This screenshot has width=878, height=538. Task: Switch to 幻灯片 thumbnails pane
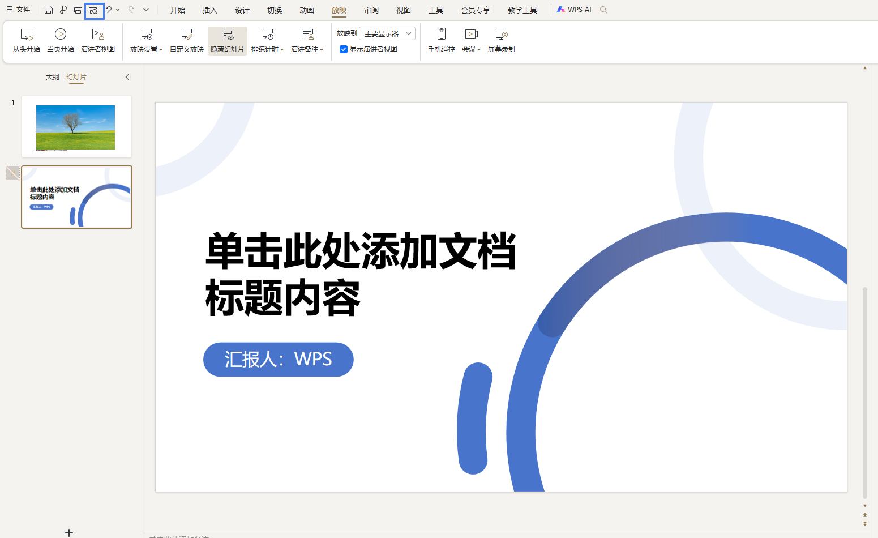coord(76,77)
